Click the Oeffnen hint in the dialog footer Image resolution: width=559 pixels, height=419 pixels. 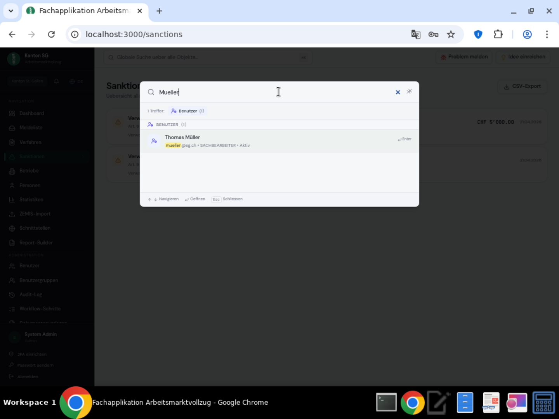point(195,199)
